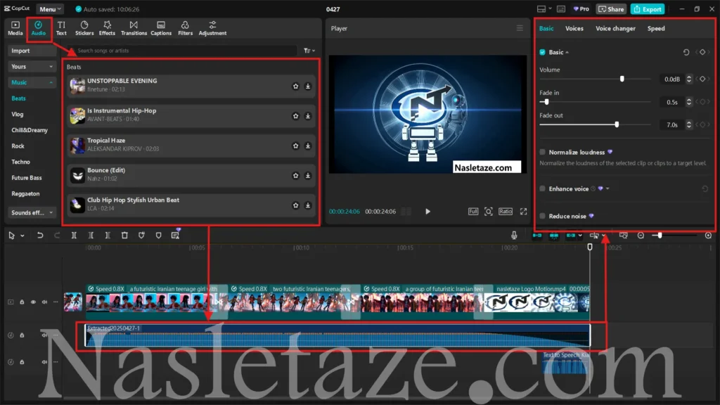This screenshot has height=405, width=720.
Task: Download the UNSTOPPABLE EVENING track
Action: click(308, 86)
